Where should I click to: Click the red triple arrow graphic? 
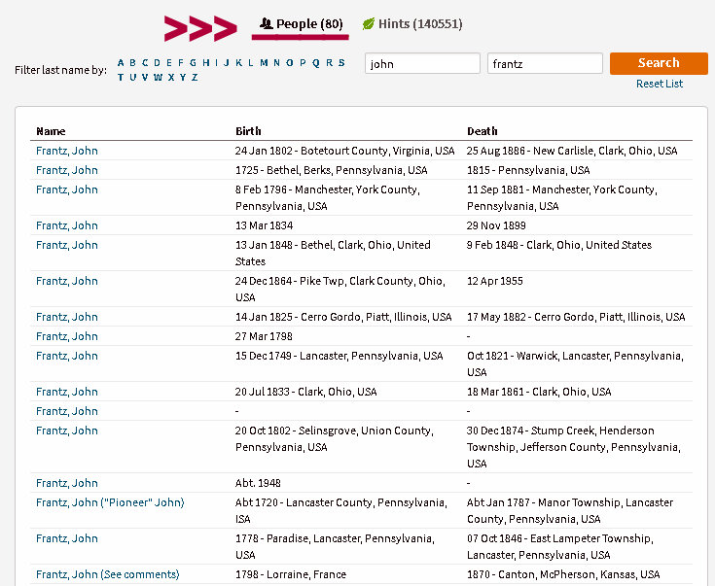pyautogui.click(x=199, y=28)
